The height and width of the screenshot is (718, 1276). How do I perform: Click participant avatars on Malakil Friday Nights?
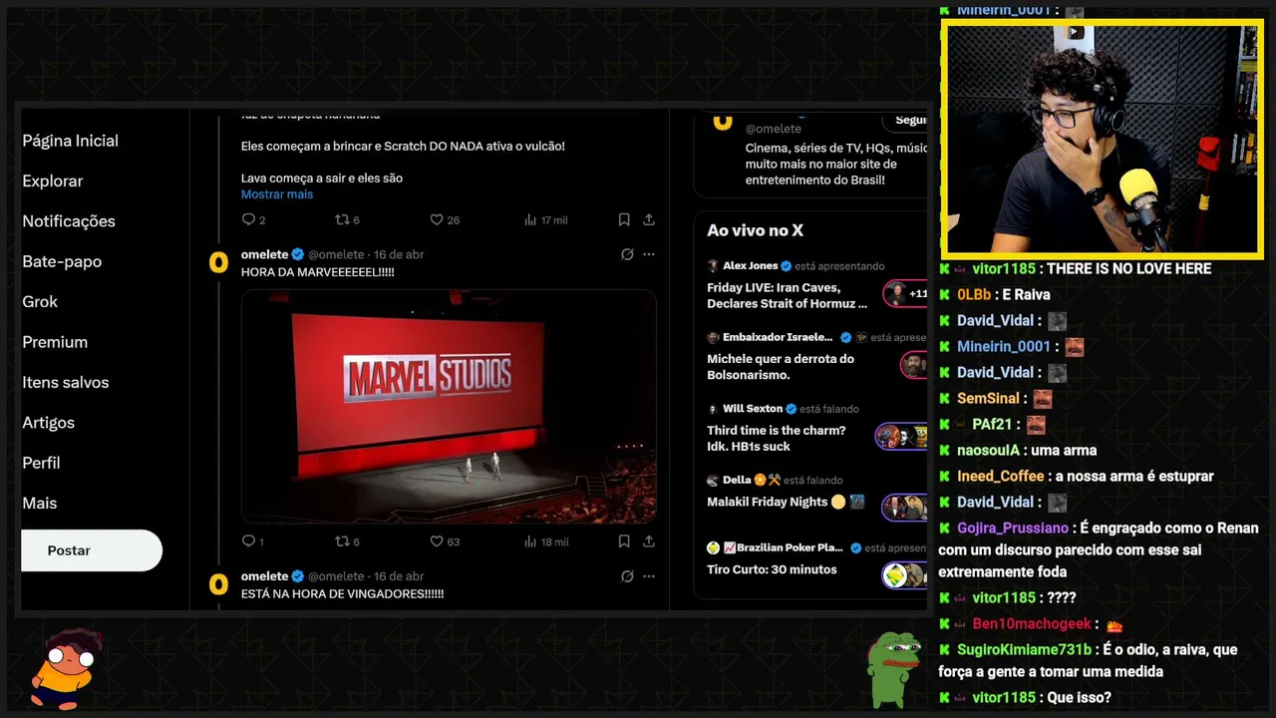pos(904,507)
